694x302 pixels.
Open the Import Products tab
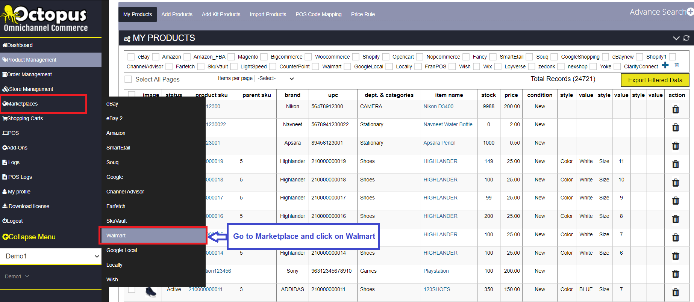click(268, 14)
